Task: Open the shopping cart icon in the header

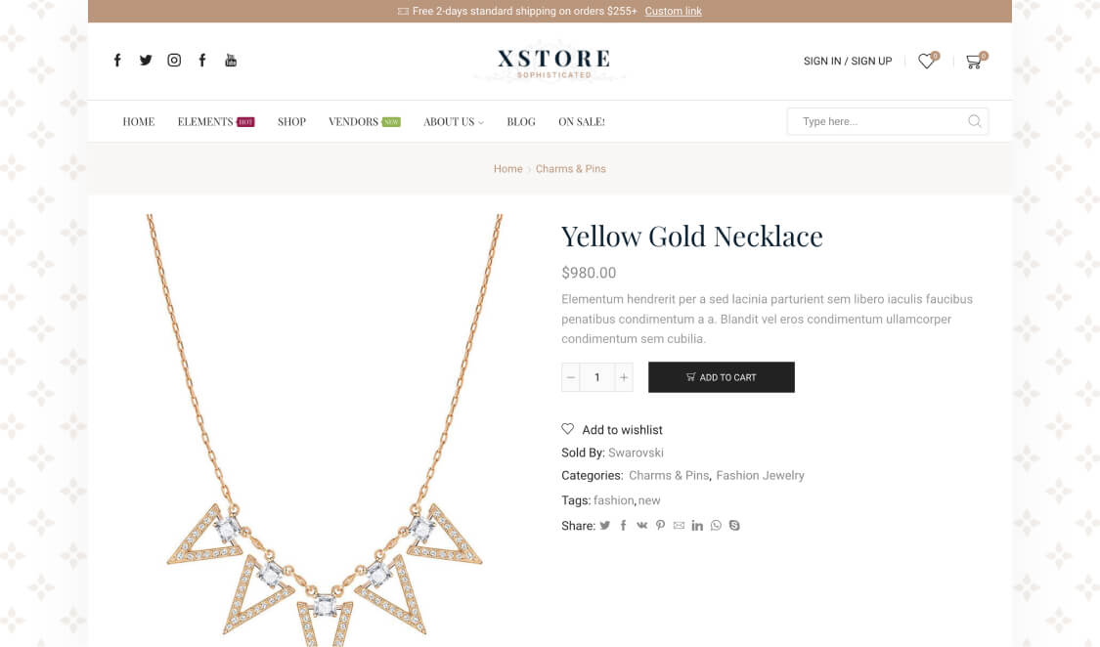Action: [x=973, y=62]
